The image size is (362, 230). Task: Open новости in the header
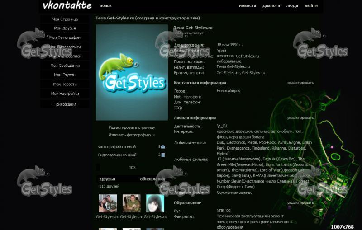point(248,5)
